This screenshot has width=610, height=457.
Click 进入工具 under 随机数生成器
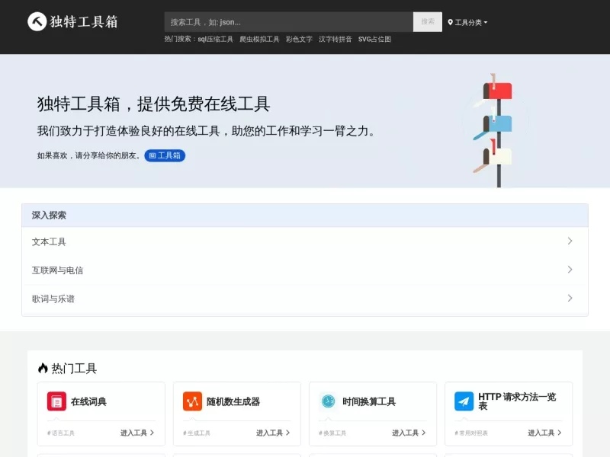coord(273,433)
